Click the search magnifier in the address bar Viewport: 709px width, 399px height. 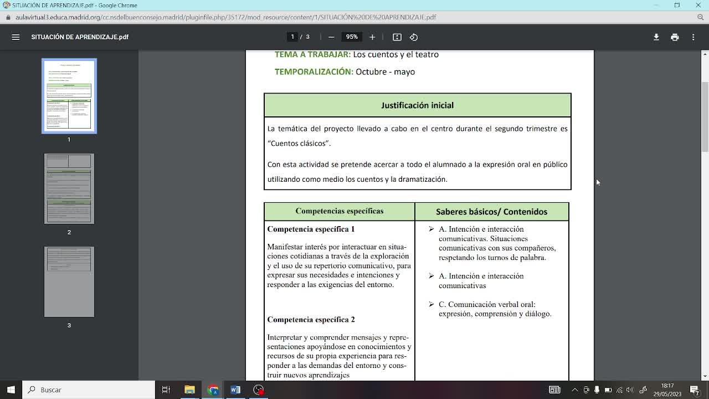click(x=700, y=17)
